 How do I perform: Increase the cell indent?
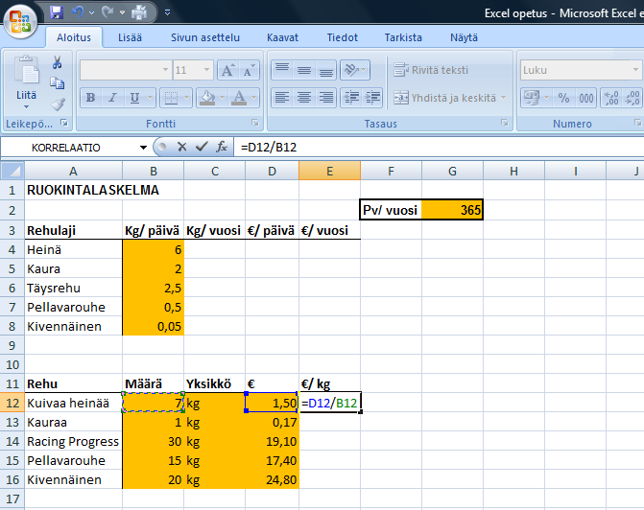click(x=373, y=98)
